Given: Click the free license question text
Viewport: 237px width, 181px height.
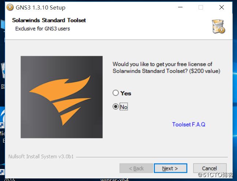Looking at the screenshot, I should coord(166,68).
